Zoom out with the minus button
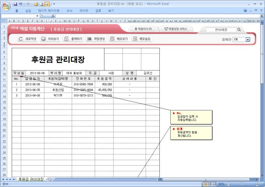This screenshot has width=265, height=187. (x=228, y=184)
